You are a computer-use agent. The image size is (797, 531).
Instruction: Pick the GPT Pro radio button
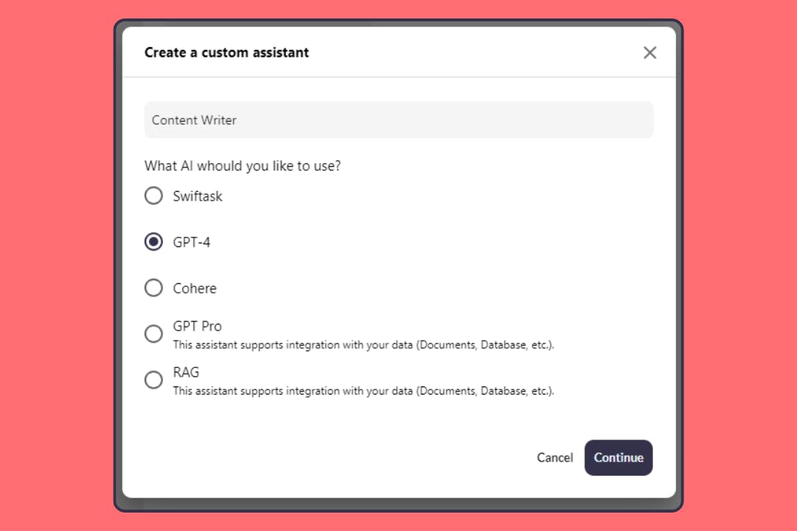click(153, 334)
